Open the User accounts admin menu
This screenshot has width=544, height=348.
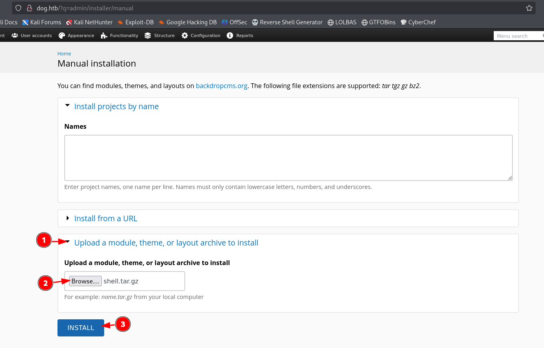[32, 35]
